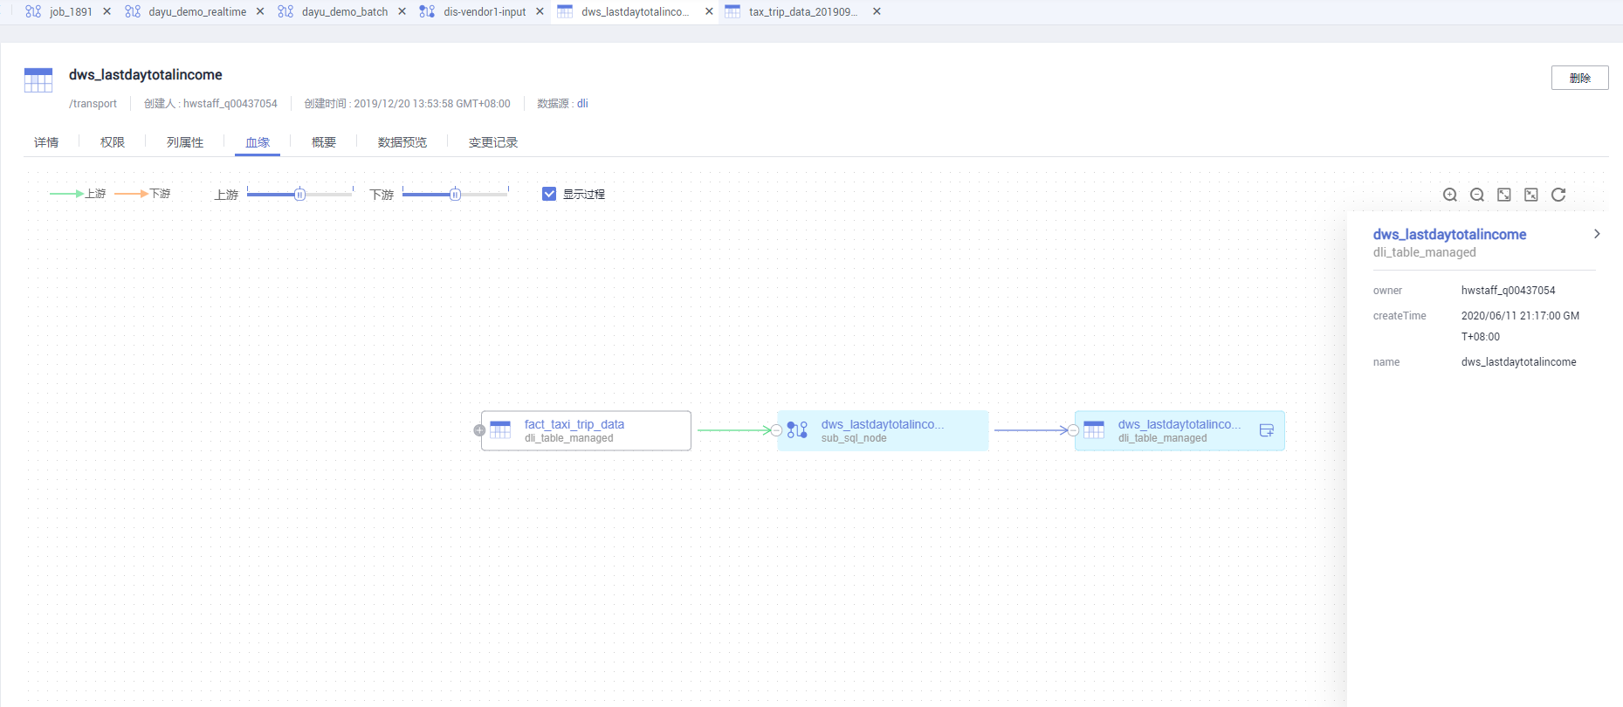Zoom in on the lineage graph
The height and width of the screenshot is (707, 1623).
[x=1449, y=195]
